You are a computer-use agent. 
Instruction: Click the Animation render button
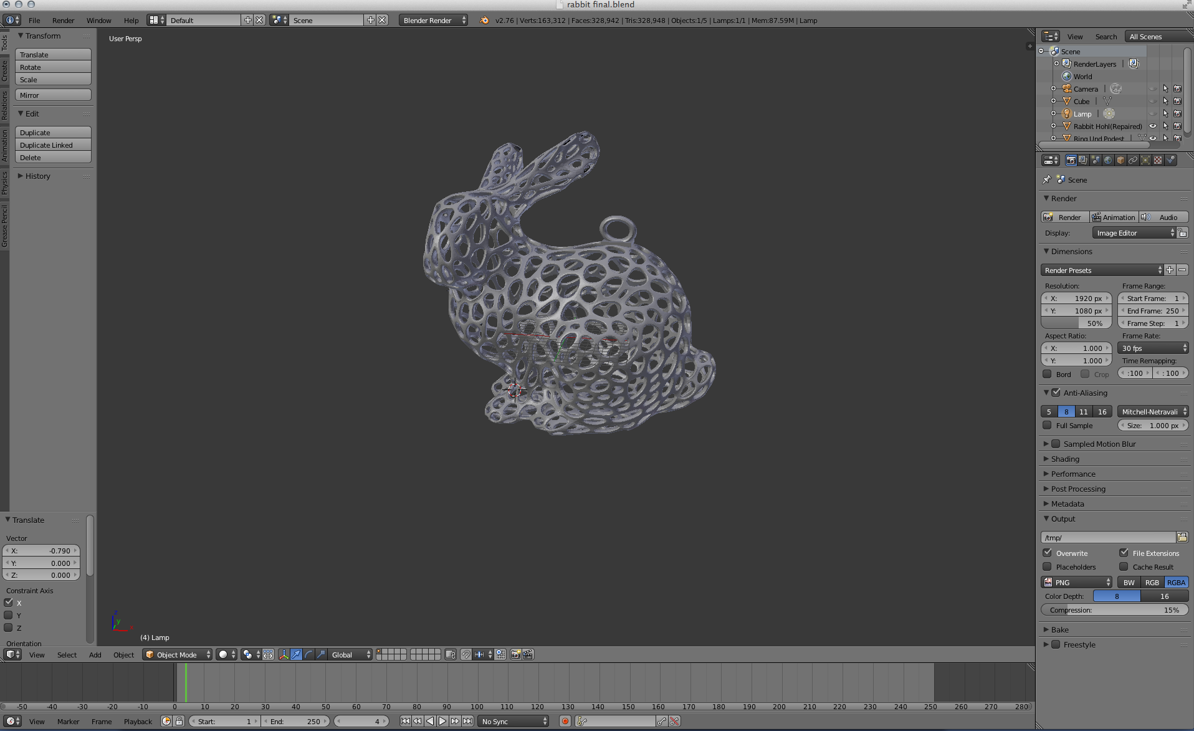tap(1114, 217)
